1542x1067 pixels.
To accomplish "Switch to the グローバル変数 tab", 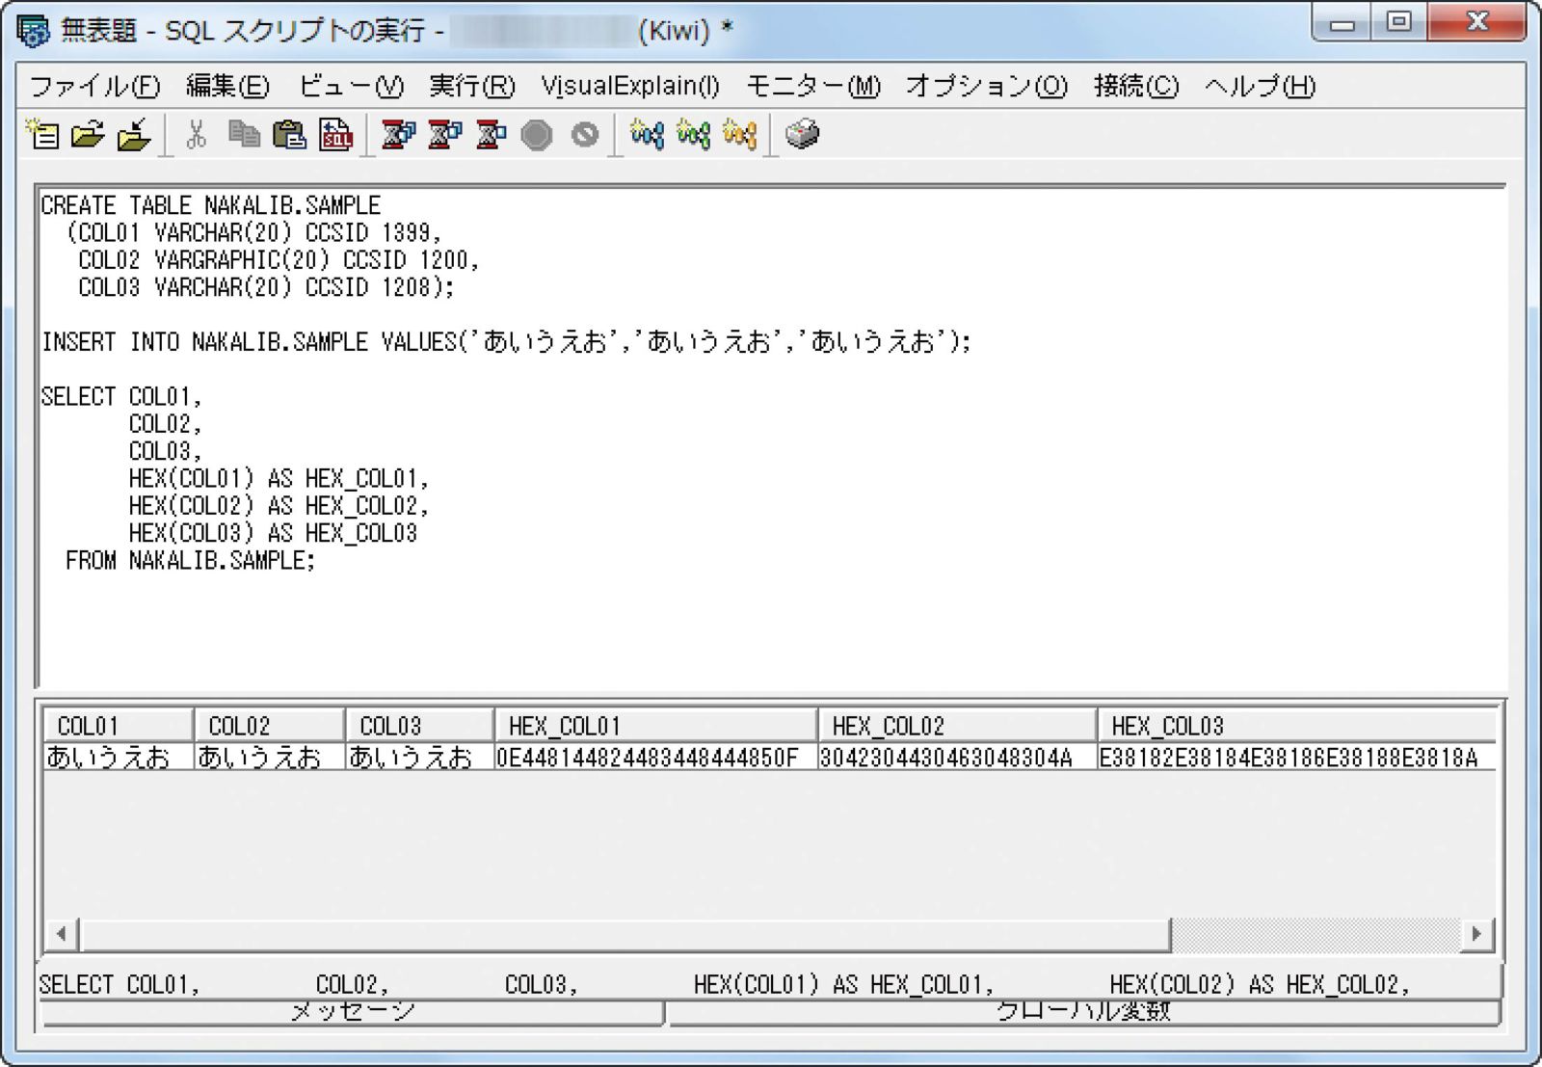I will [x=1083, y=1011].
